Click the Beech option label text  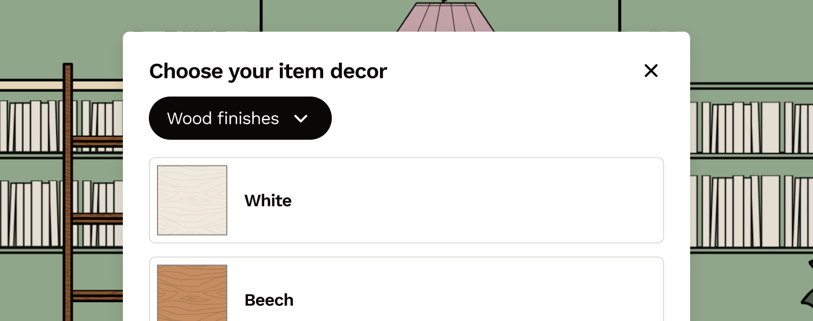click(268, 300)
